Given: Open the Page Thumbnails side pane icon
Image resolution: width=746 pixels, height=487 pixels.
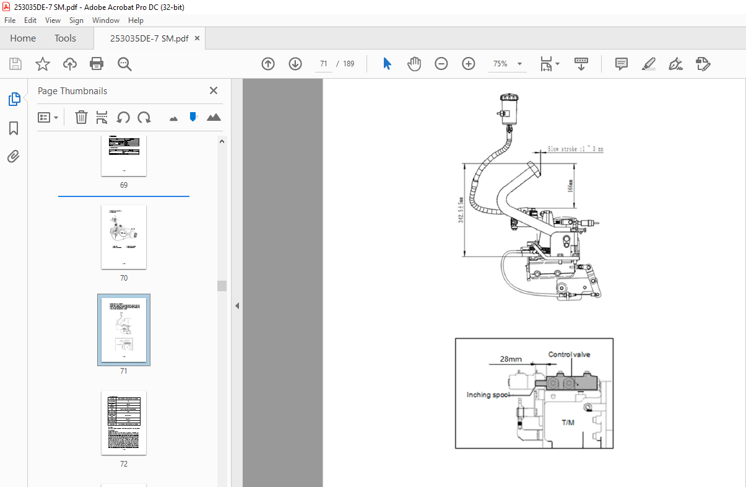Looking at the screenshot, I should [x=14, y=99].
